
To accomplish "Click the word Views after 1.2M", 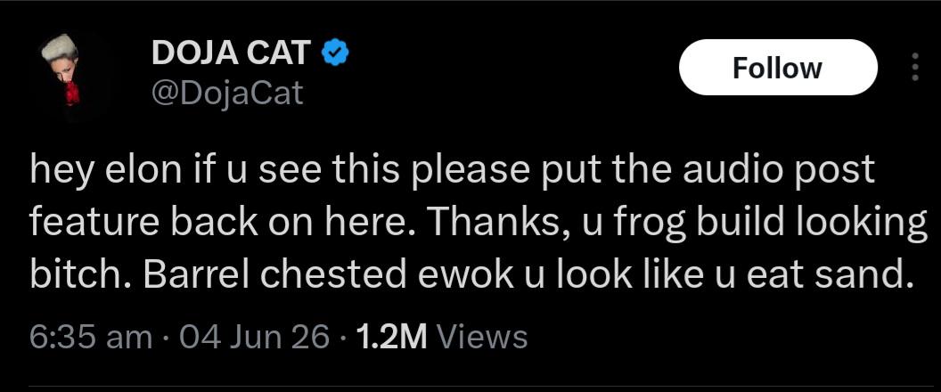I will point(483,337).
